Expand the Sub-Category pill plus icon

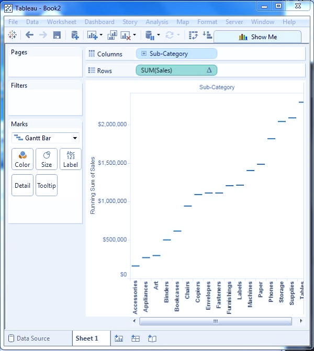[144, 54]
